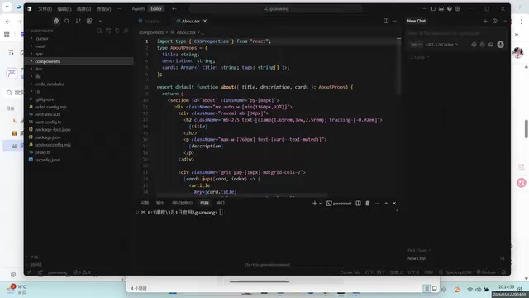Viewport: 529px width, 298px height.
Task: Open terminal panel more actions
Action: coord(377,203)
